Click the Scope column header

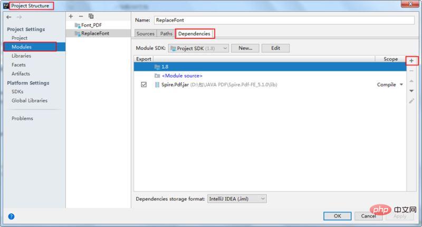click(390, 59)
